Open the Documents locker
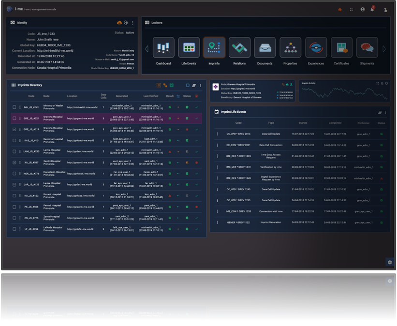The width and height of the screenshot is (397, 326). [x=265, y=47]
